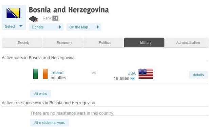The width and height of the screenshot is (209, 127).
Task: Click the USA flag icon
Action: click(x=146, y=74)
